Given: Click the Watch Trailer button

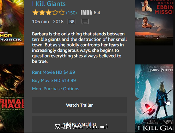Looking at the screenshot, I should point(79,105).
